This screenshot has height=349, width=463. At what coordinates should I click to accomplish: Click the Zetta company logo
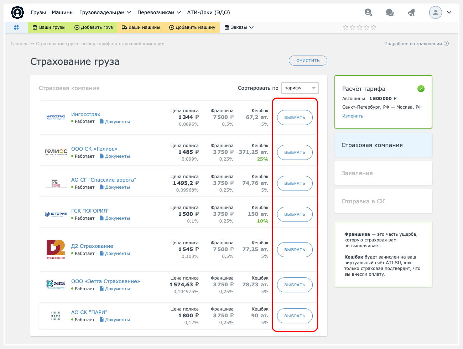click(x=56, y=285)
